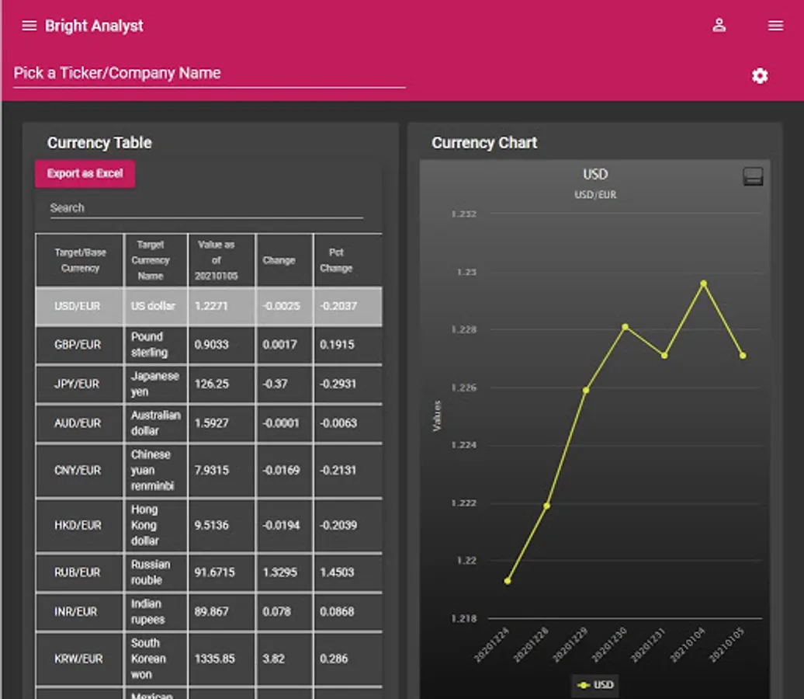Click the Hong Kong dollar cell
Screen dimensions: 804x699
point(156,526)
